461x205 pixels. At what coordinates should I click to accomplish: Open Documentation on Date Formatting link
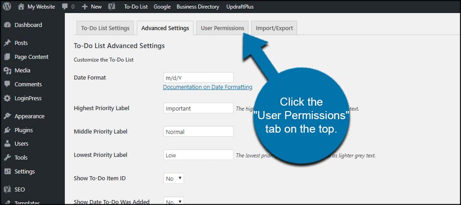[208, 87]
